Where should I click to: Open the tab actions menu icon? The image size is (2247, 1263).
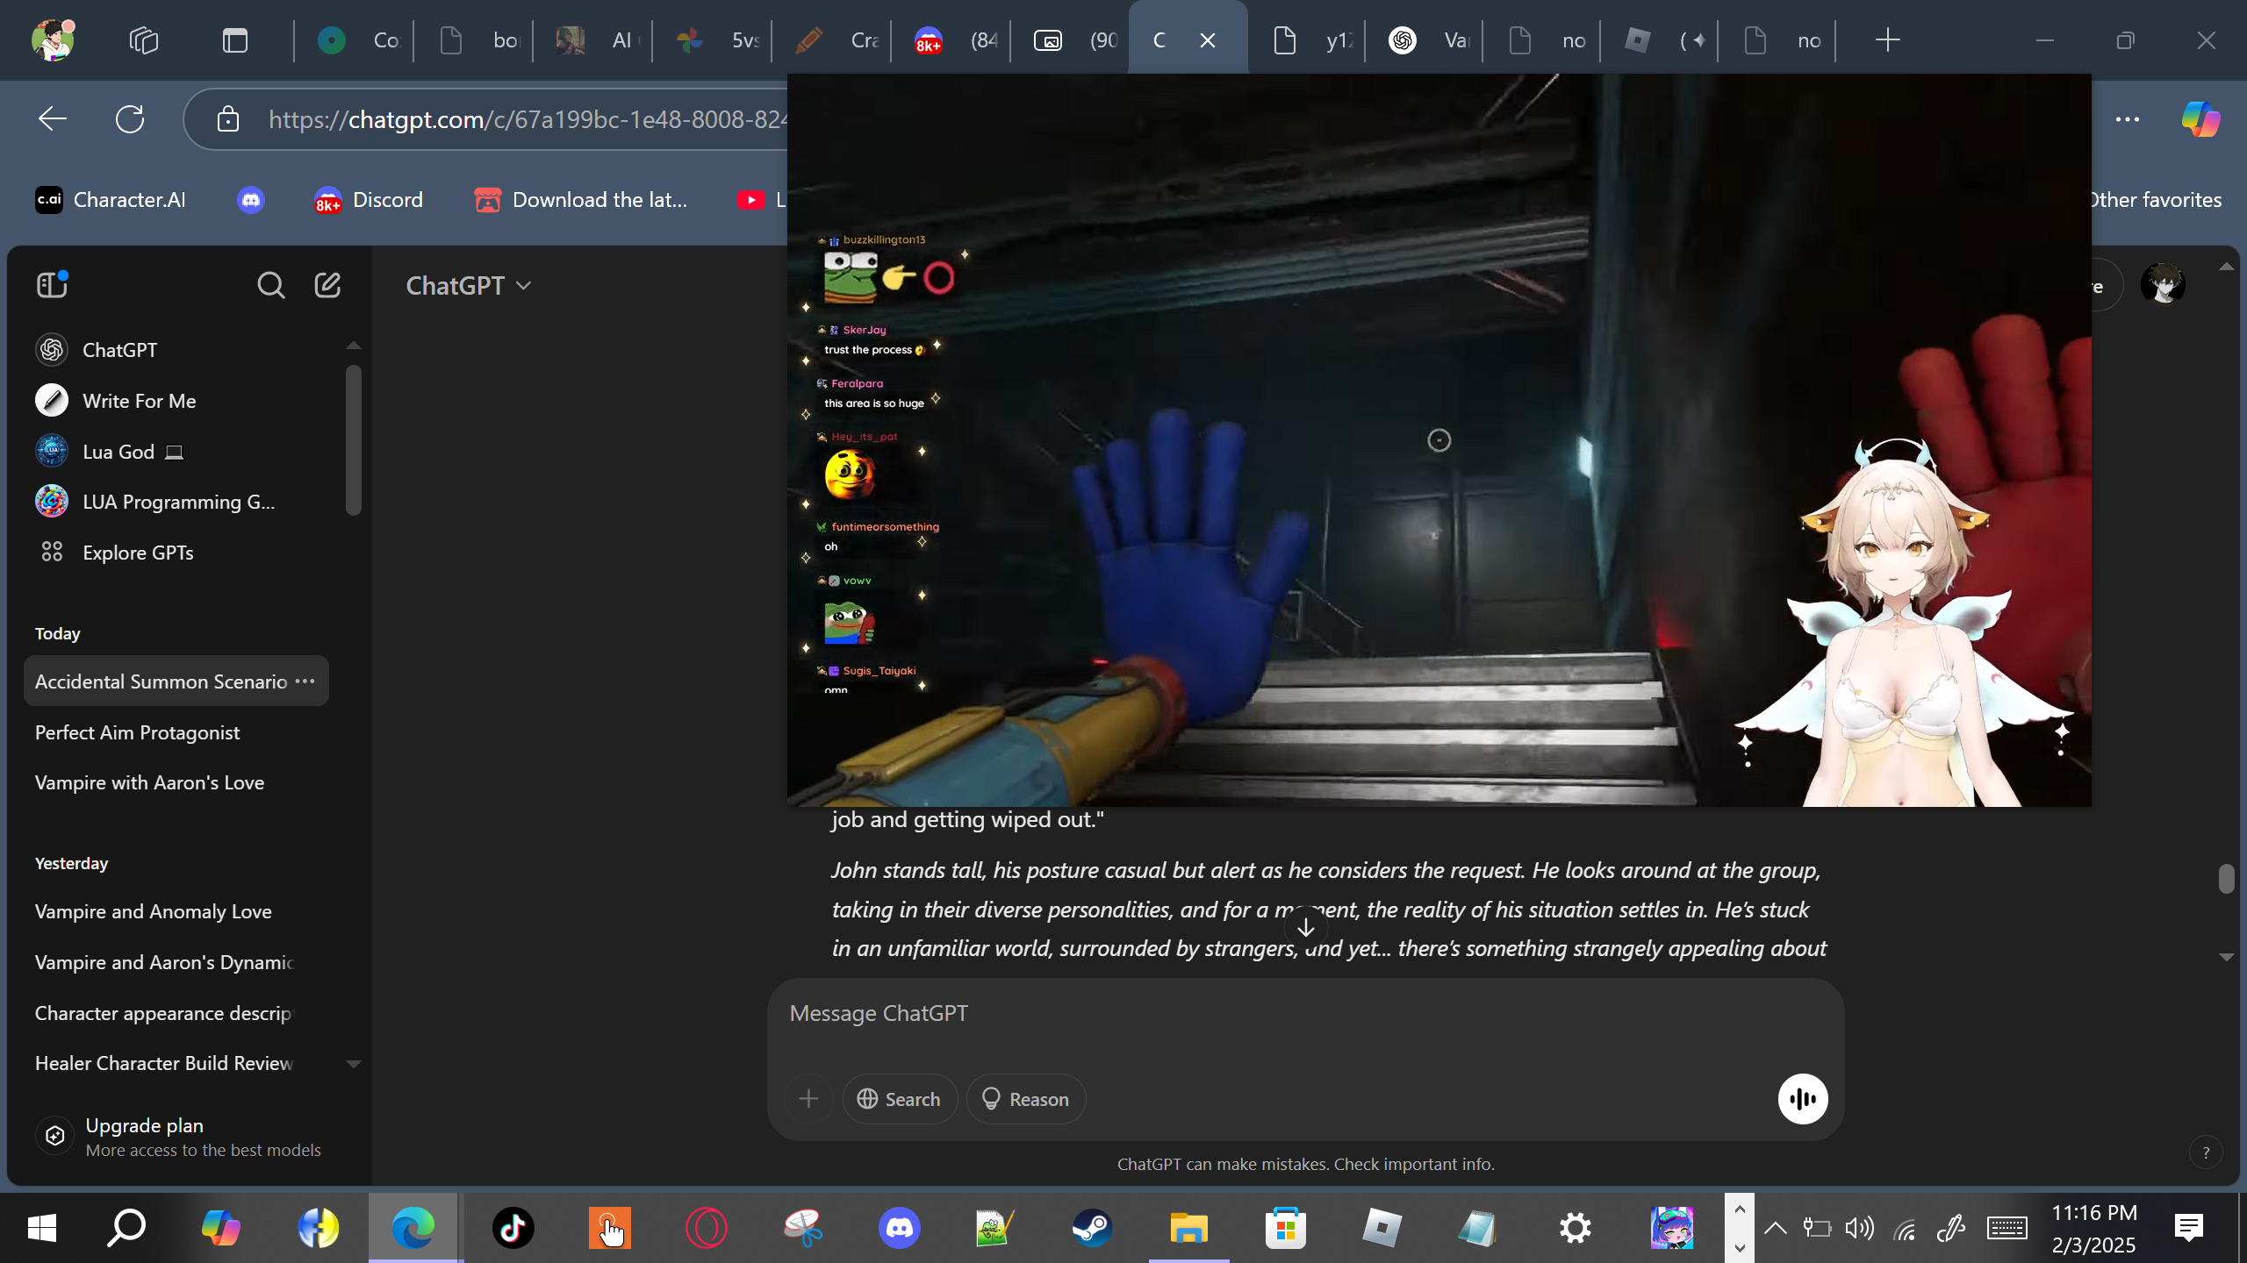coord(235,40)
